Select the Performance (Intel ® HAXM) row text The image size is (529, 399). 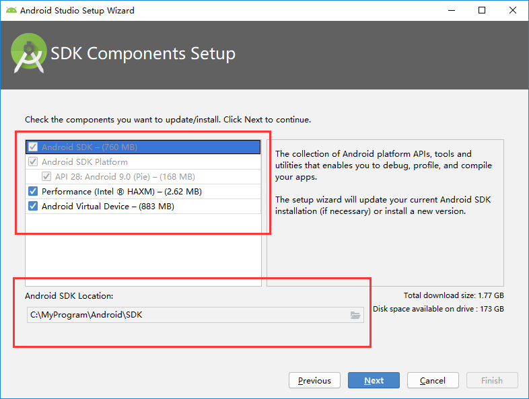click(x=122, y=192)
